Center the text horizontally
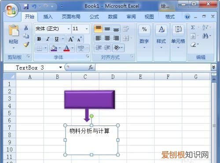 click(107, 39)
